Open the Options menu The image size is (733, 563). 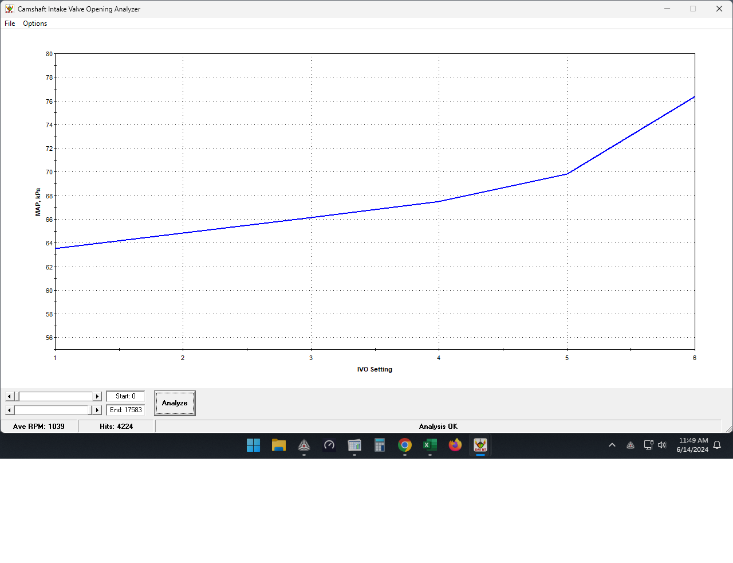[35, 24]
